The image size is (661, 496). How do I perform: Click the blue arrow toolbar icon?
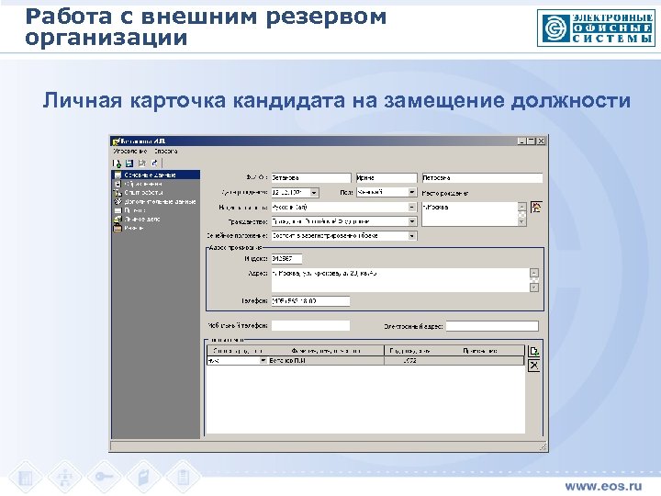tap(154, 163)
